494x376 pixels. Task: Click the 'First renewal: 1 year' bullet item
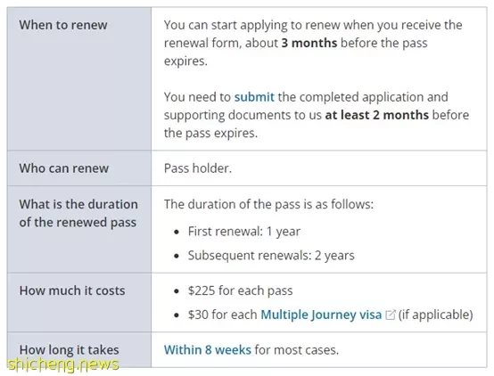tap(243, 232)
